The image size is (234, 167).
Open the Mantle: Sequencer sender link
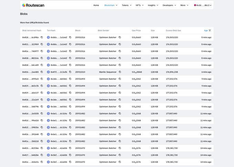click(x=108, y=72)
